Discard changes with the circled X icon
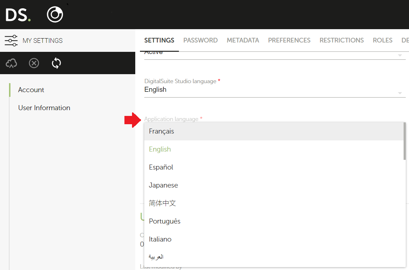409x270 pixels. click(x=34, y=63)
